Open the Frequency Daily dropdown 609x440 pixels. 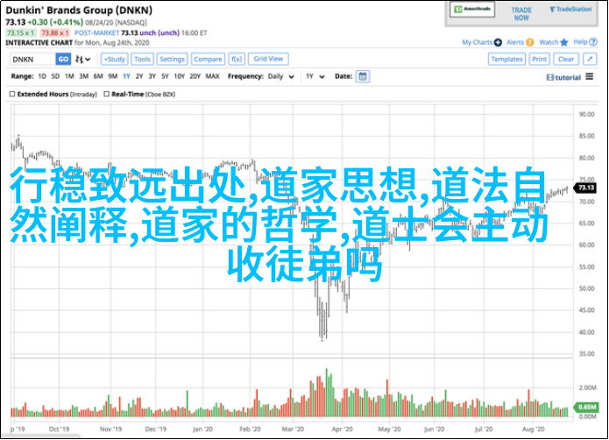pyautogui.click(x=280, y=76)
